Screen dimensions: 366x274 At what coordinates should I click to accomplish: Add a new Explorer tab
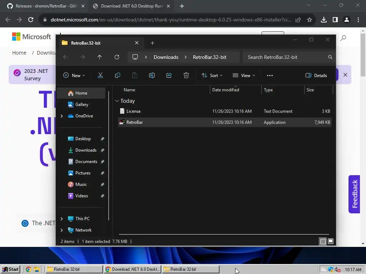click(152, 43)
